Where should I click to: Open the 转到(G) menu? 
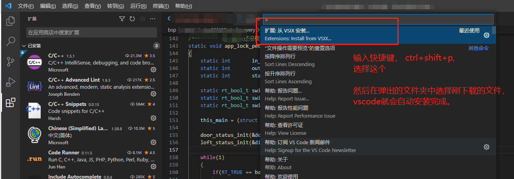pos(115,6)
